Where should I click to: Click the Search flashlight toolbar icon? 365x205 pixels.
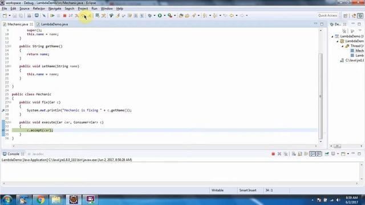194,15
